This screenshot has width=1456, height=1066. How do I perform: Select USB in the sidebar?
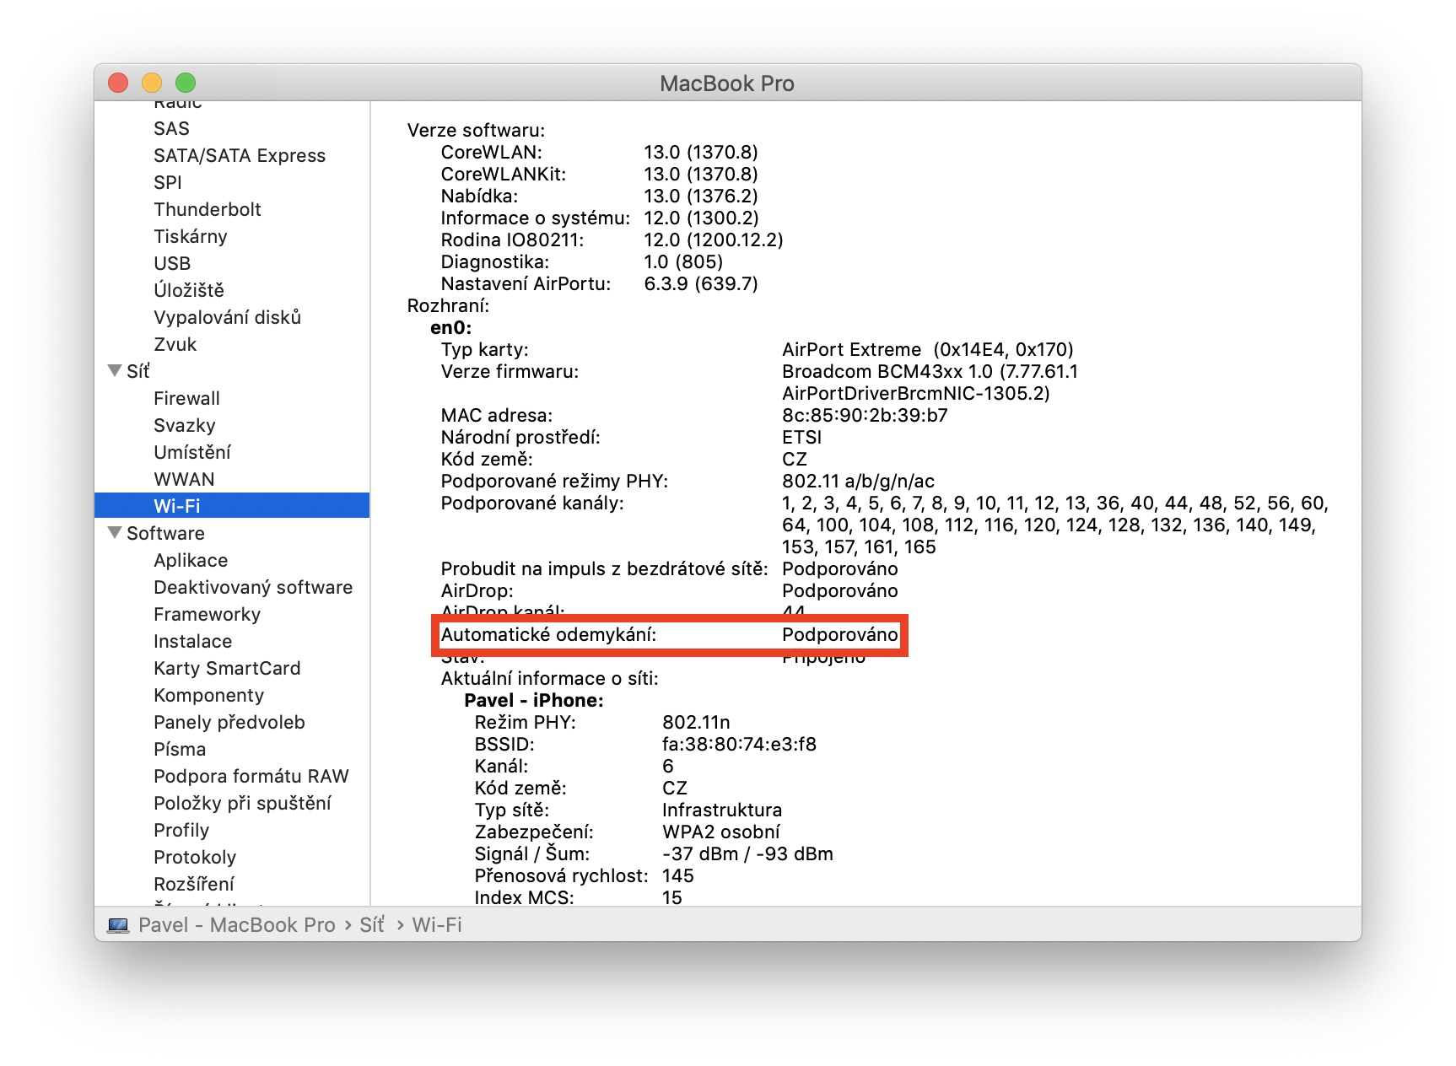tap(172, 263)
